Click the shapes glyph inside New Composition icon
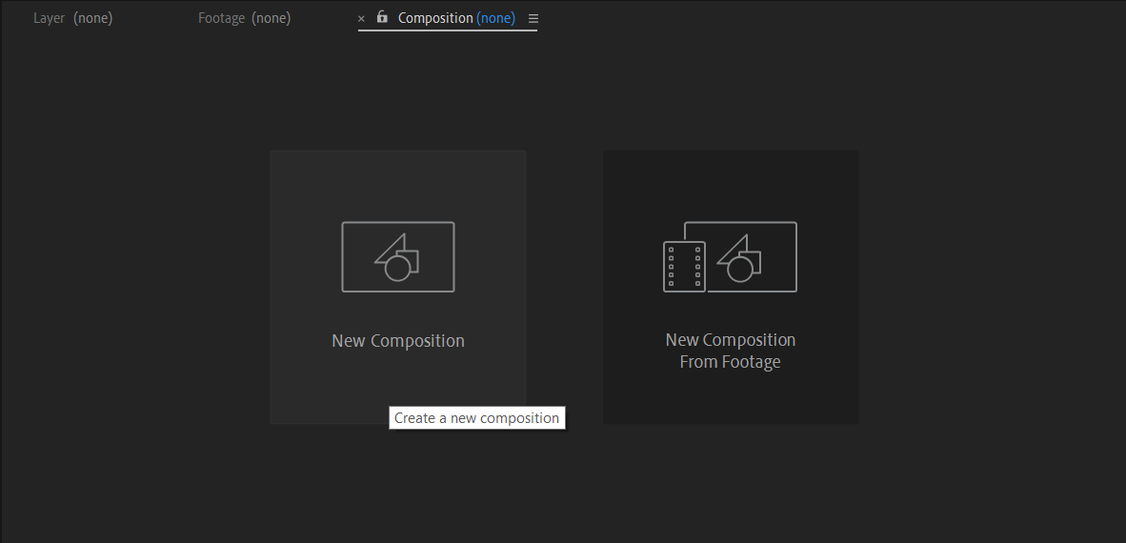The image size is (1126, 543). (x=397, y=257)
